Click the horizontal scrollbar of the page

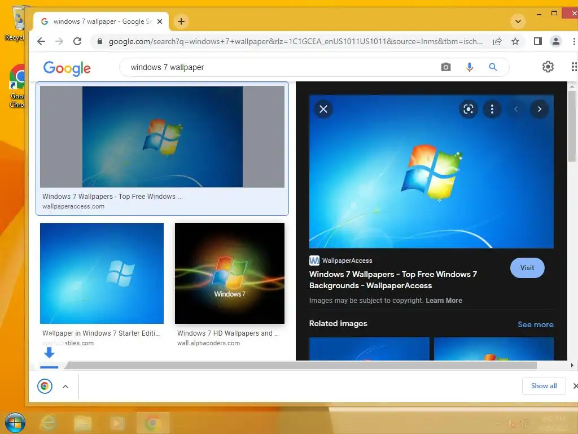(300, 366)
